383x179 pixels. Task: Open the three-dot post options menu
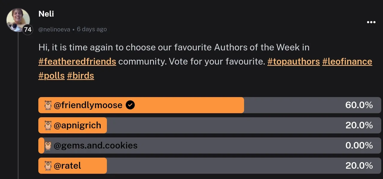(x=371, y=22)
